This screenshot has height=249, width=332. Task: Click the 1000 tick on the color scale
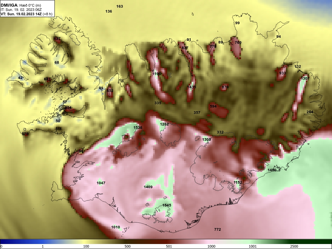[x=211, y=246]
